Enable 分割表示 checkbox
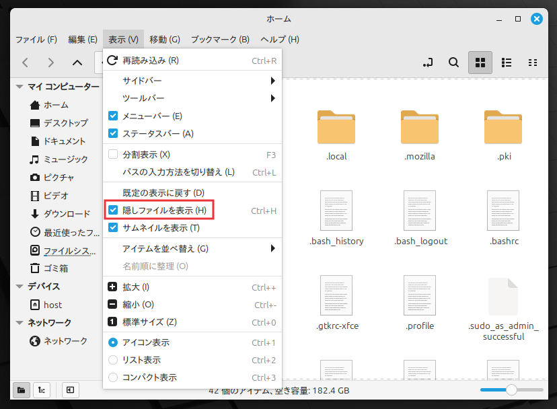557x409 pixels. coord(113,154)
